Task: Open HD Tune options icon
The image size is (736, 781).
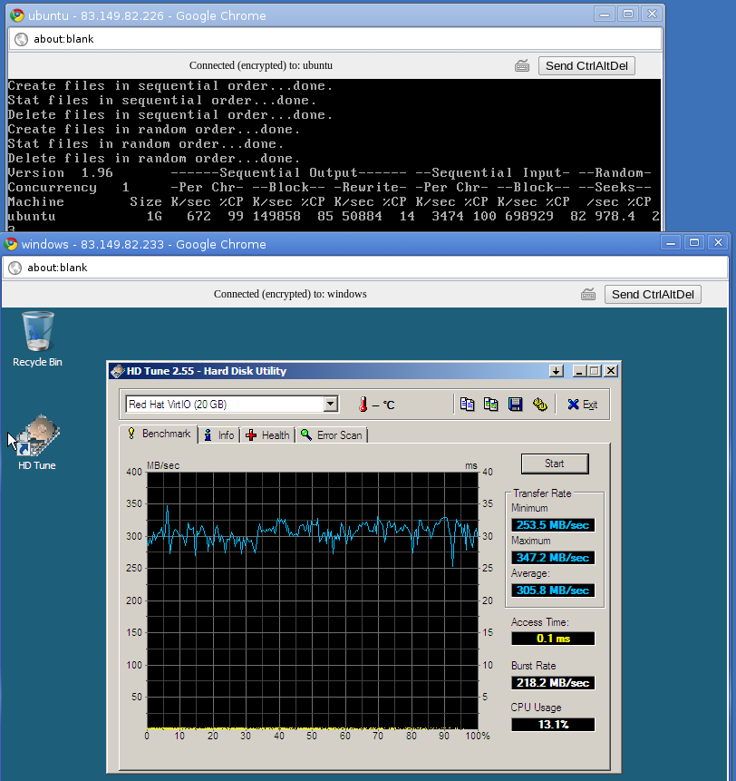Action: (540, 404)
